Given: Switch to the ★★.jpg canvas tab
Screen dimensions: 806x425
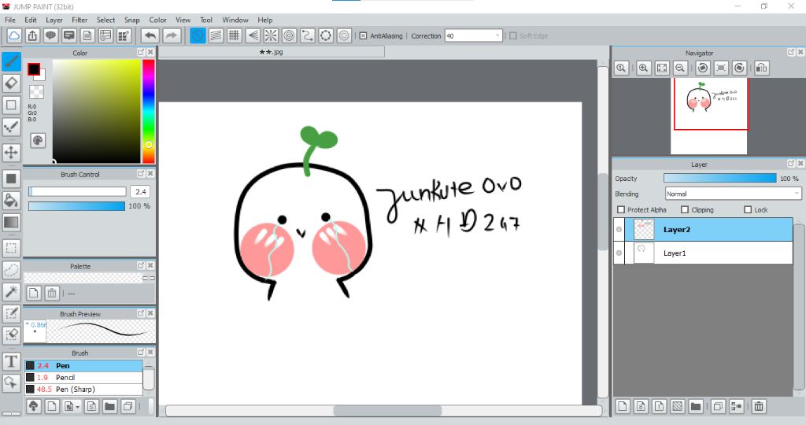Looking at the screenshot, I should [272, 52].
